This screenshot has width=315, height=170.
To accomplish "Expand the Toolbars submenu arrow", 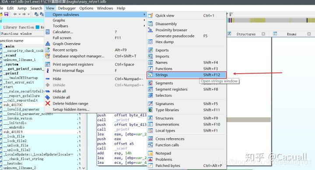I will pyautogui.click(x=144, y=26).
